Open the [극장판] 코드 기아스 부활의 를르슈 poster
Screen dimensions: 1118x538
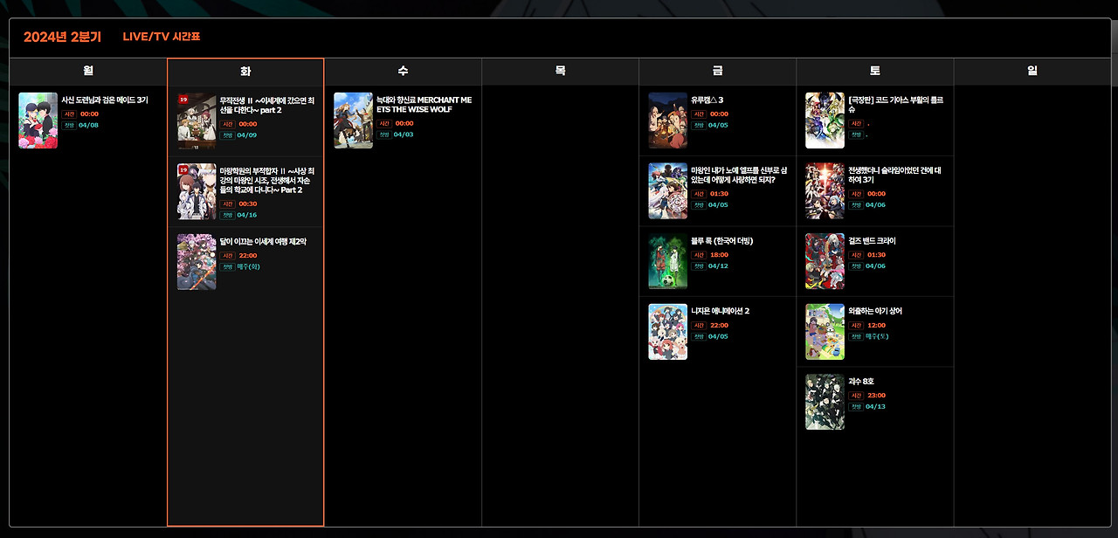[825, 121]
